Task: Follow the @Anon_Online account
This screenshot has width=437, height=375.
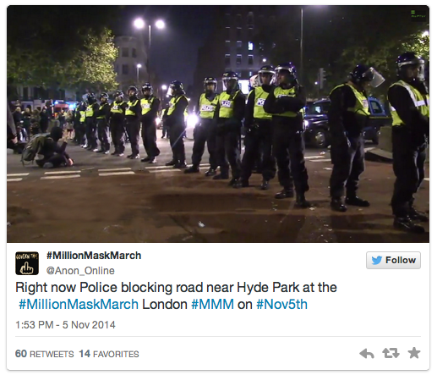Action: click(393, 260)
